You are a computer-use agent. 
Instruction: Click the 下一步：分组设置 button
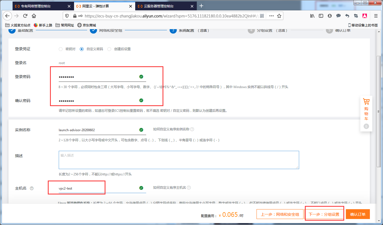(324, 214)
